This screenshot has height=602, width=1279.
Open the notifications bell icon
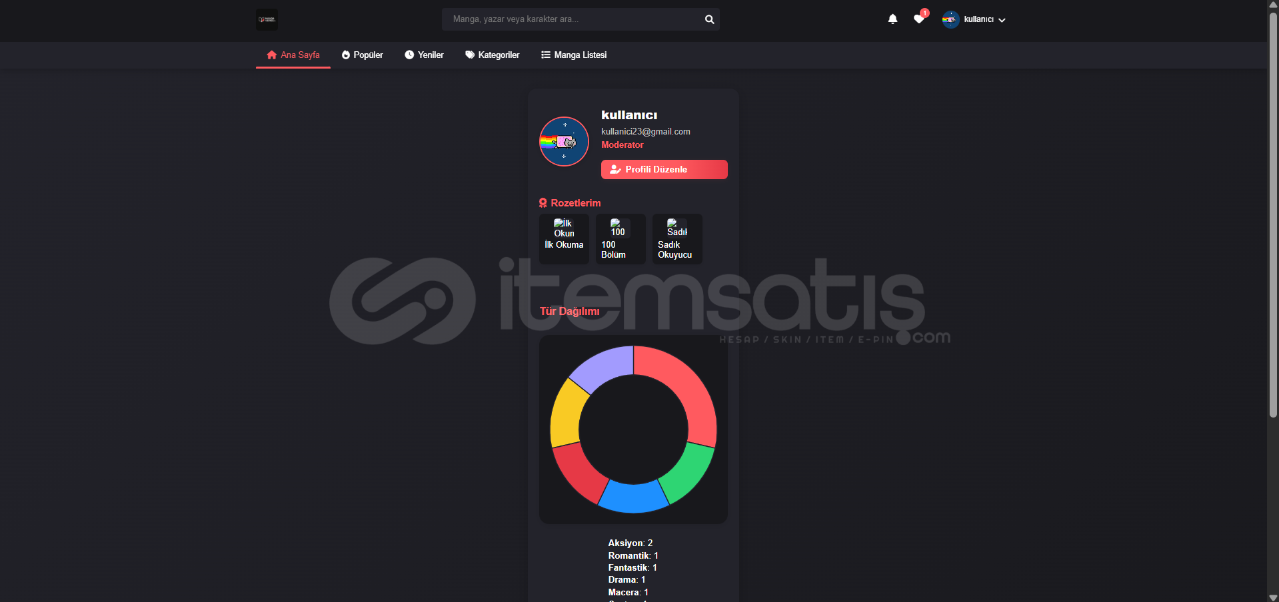(892, 19)
